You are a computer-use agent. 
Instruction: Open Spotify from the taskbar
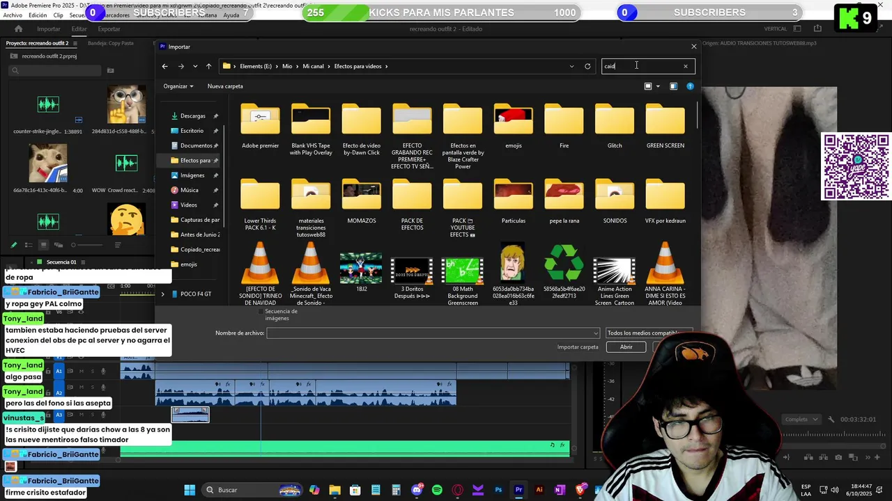[437, 490]
